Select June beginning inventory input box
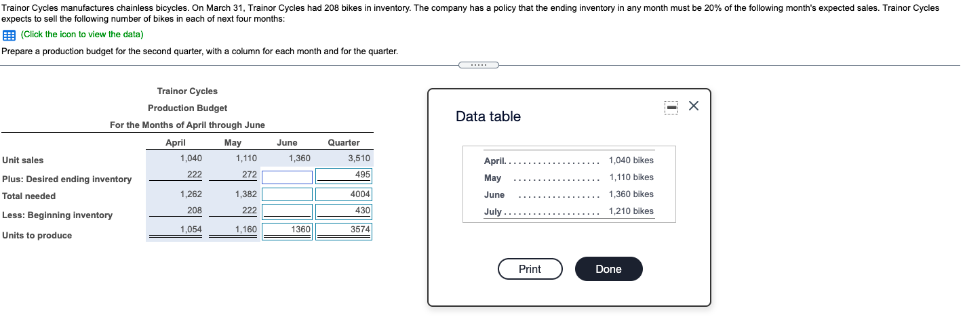The height and width of the screenshot is (319, 965). tap(287, 211)
